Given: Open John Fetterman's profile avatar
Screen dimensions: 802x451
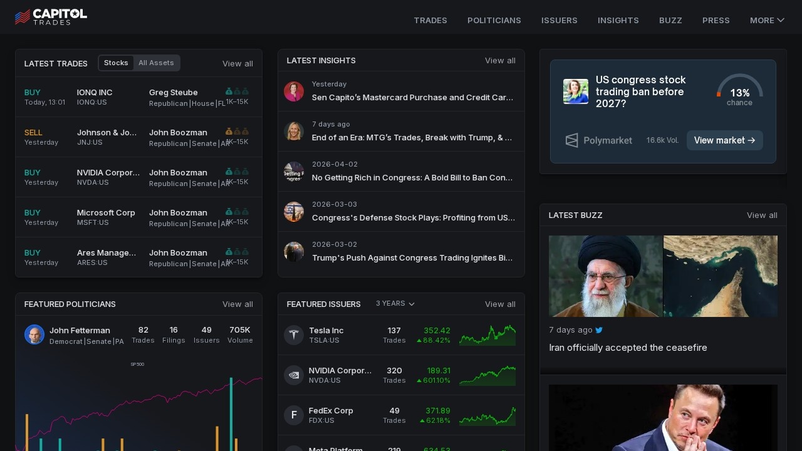Looking at the screenshot, I should pyautogui.click(x=34, y=334).
